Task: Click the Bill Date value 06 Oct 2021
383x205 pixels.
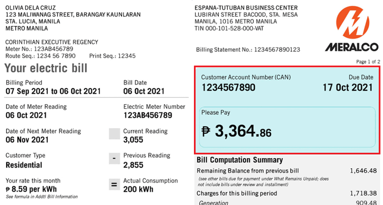Action: point(144,91)
